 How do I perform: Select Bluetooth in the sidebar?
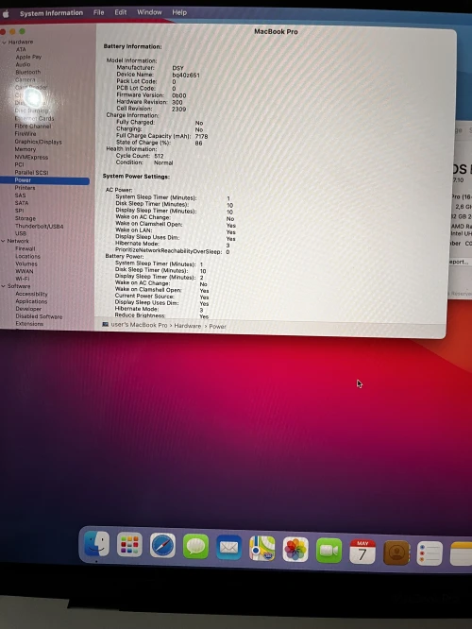coord(28,72)
